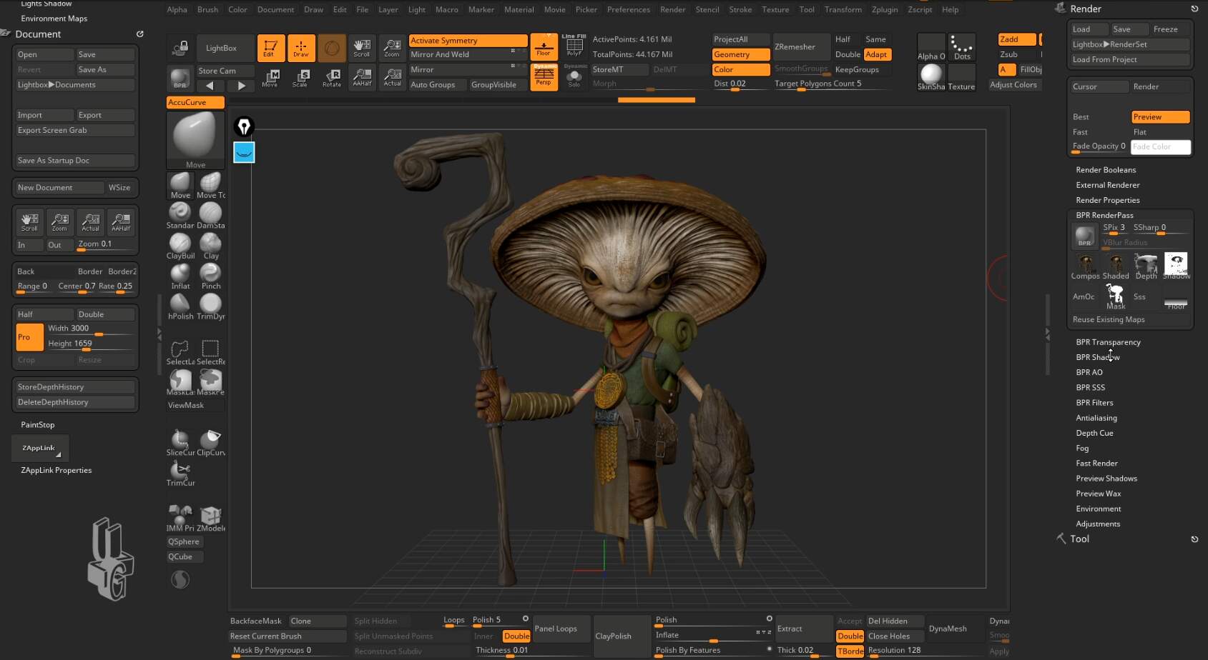1208x660 pixels.
Task: Expand the Render Properties section
Action: 1107,200
